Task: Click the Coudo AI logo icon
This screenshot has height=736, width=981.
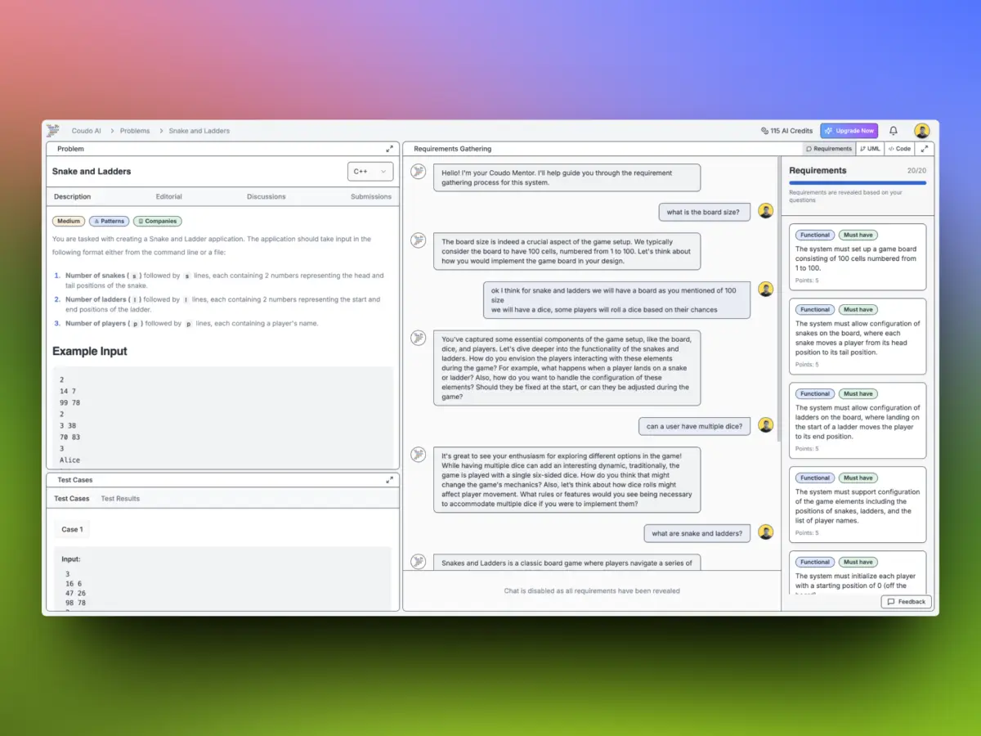Action: (53, 130)
